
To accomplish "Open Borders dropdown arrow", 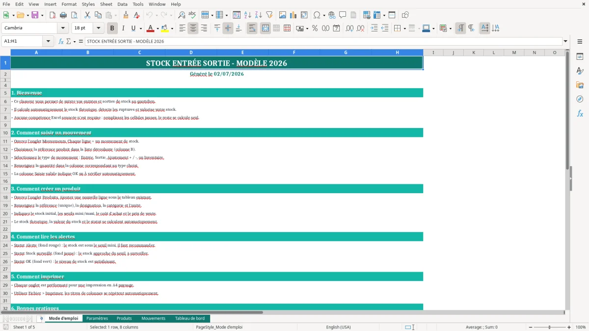I will [404, 28].
